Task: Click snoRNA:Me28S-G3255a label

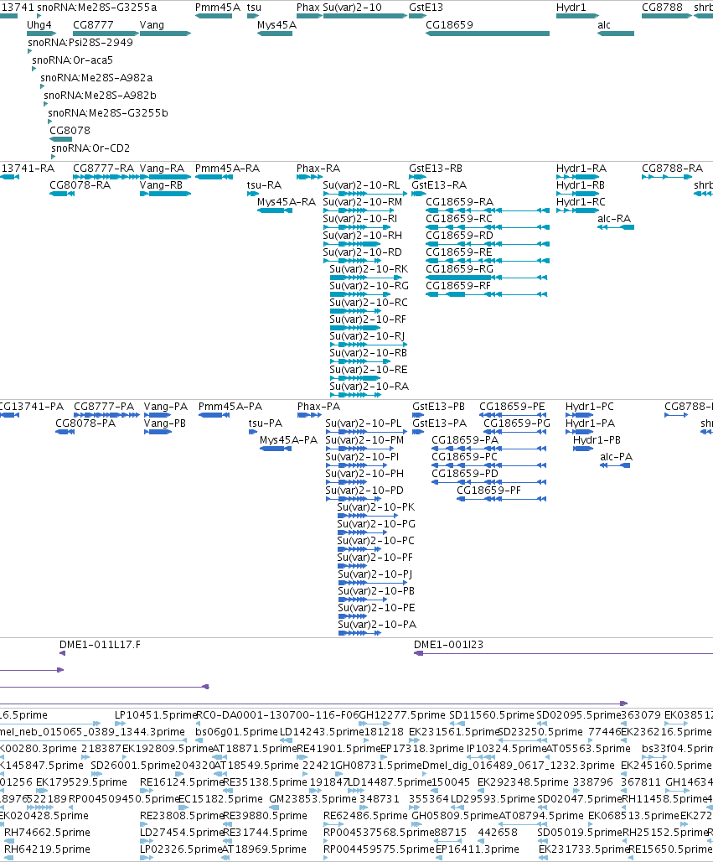Action: (96, 8)
